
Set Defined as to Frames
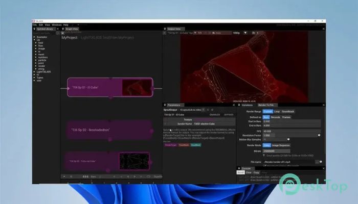coord(286,117)
